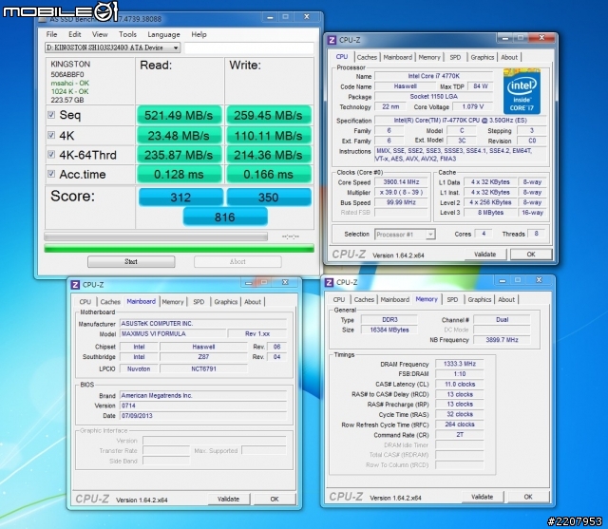Image resolution: width=608 pixels, height=529 pixels.
Task: Toggle the 4K-64Thrd test checkbox
Action: click(52, 155)
